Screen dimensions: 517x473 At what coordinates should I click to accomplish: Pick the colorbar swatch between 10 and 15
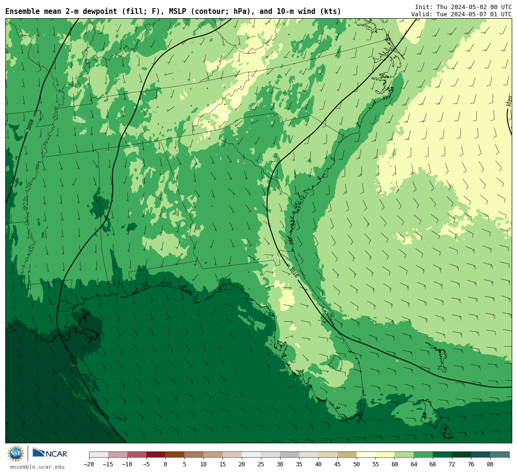[214, 455]
